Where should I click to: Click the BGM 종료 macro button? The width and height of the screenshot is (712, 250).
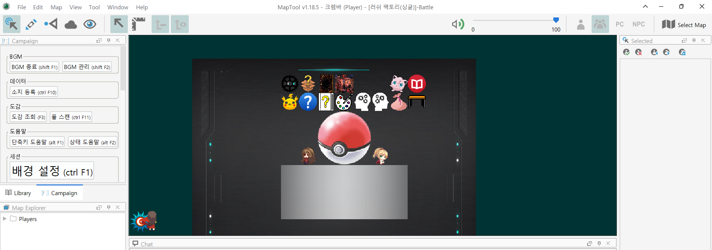coord(34,67)
